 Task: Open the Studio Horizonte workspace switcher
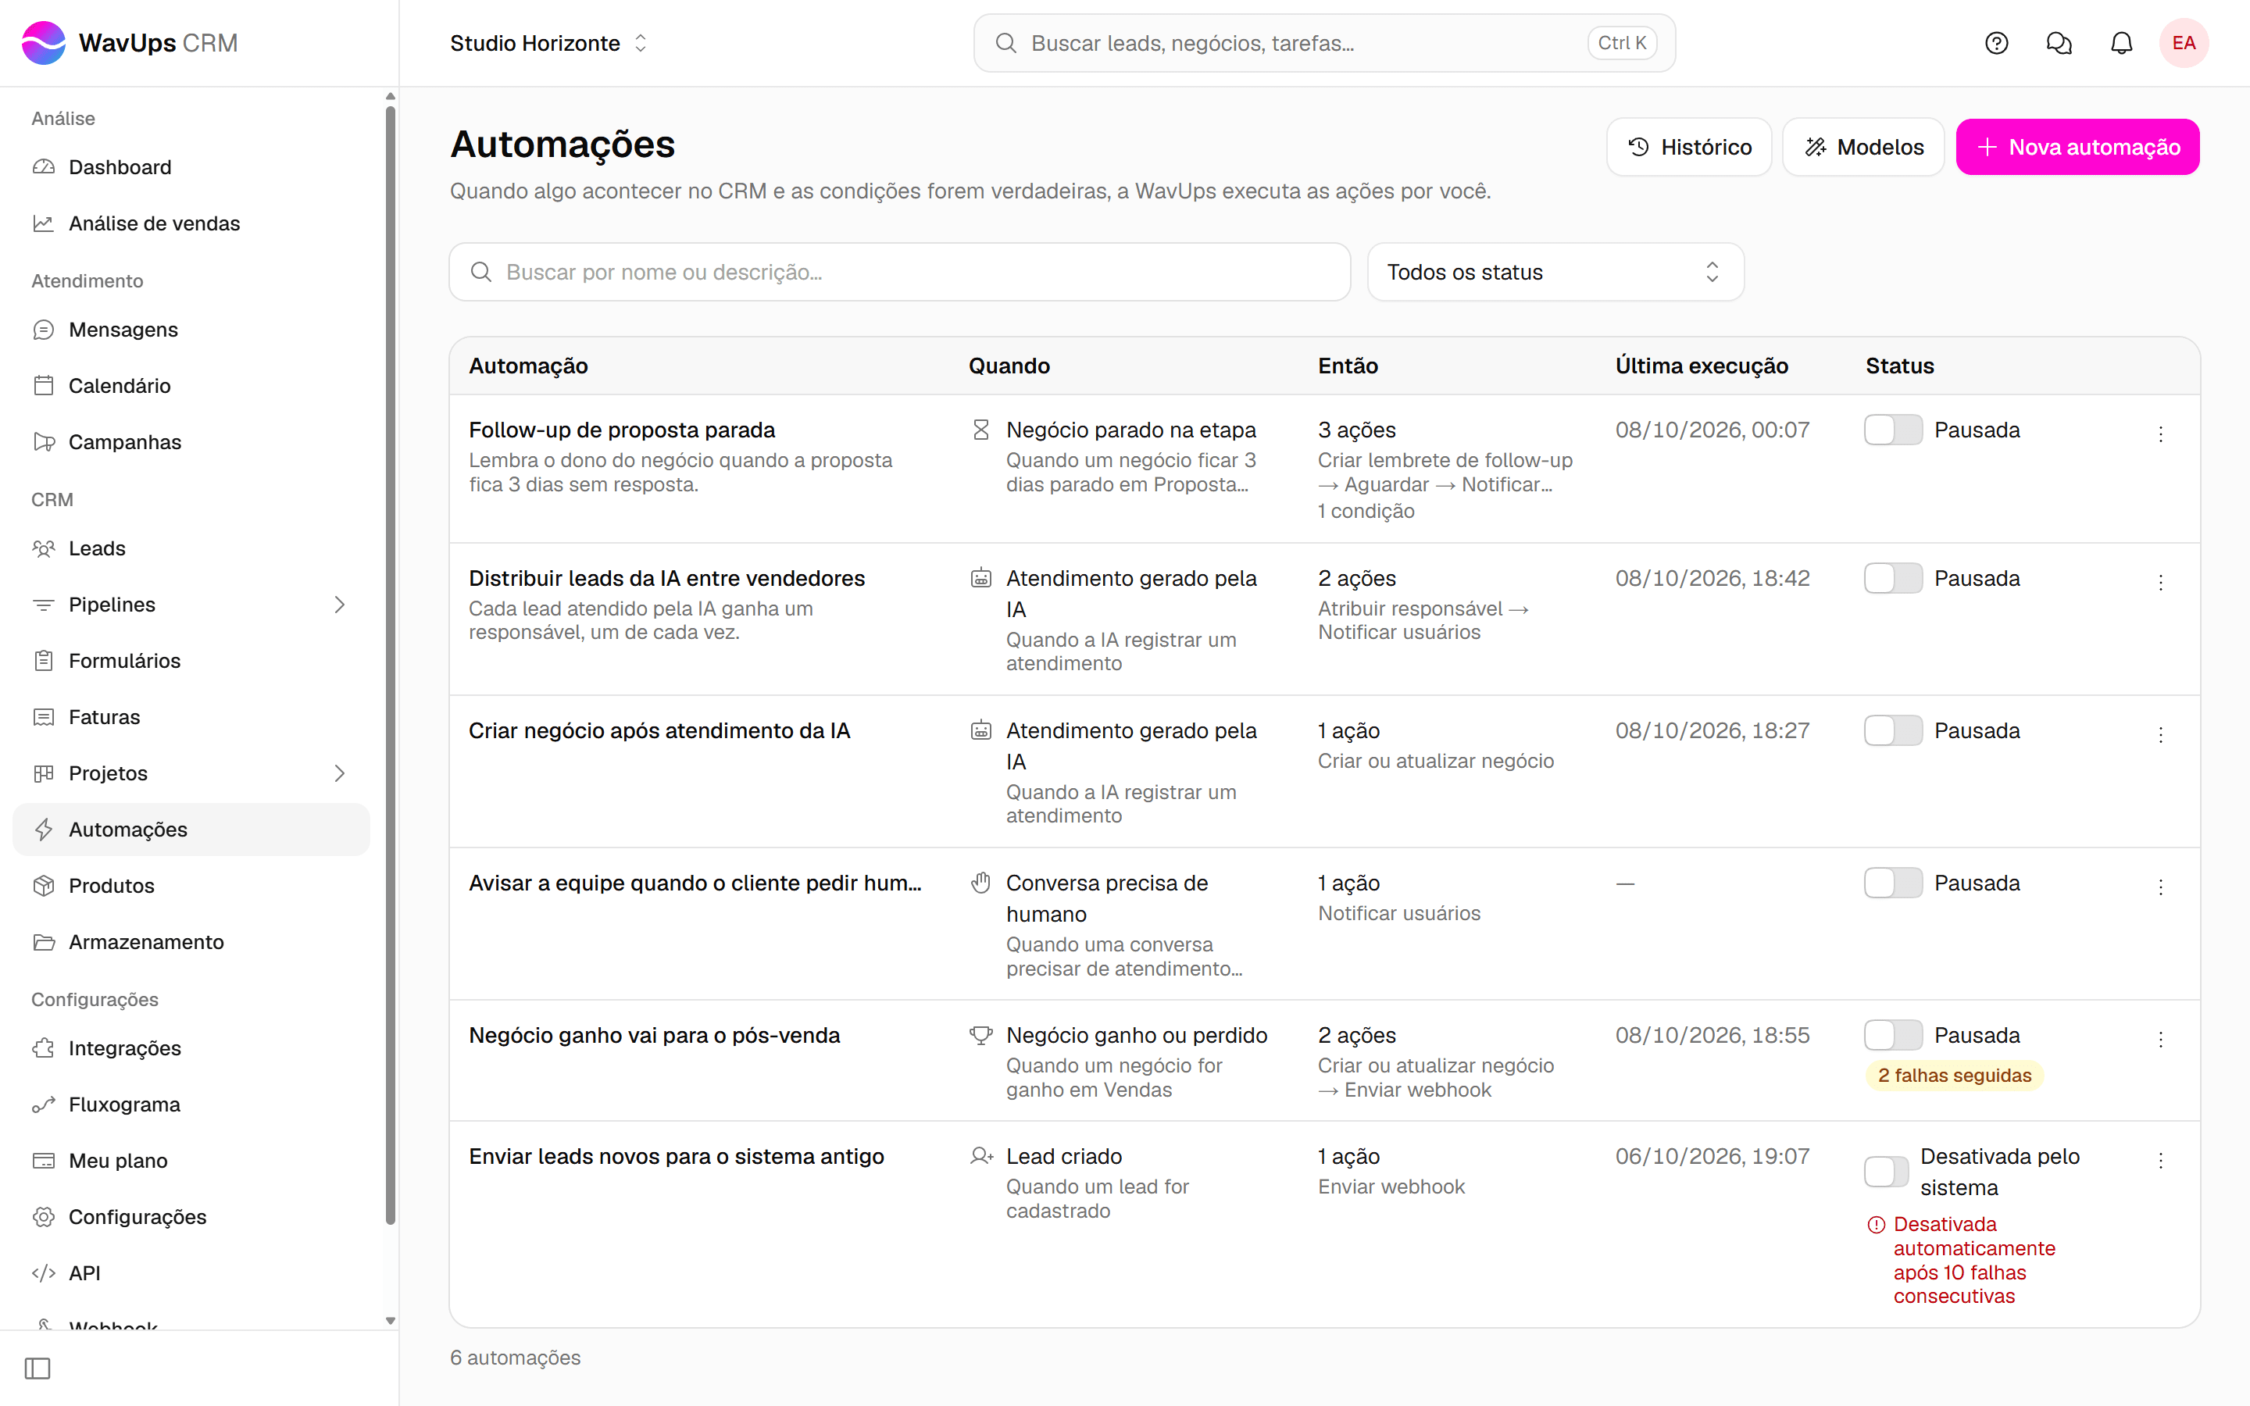pyautogui.click(x=548, y=43)
